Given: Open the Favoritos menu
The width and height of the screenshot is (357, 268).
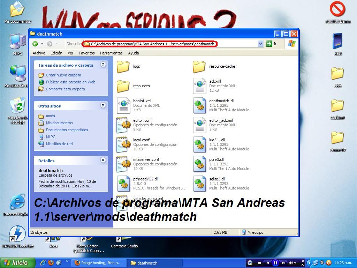Looking at the screenshot, I should point(87,53).
